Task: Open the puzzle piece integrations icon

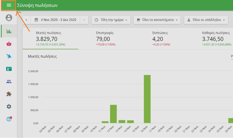Action: 9,94
